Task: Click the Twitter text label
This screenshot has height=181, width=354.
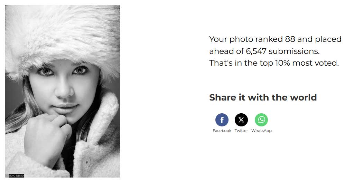Action: tap(241, 131)
